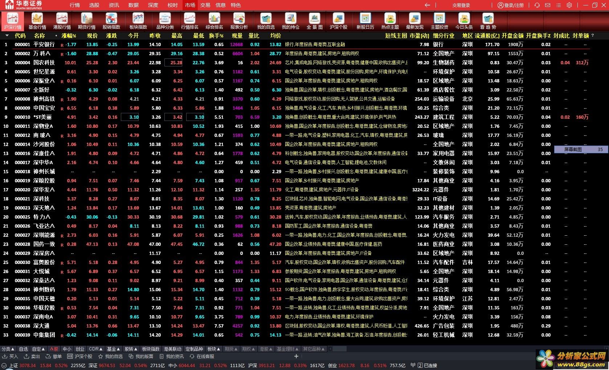Open the 港股行情 toolbar icon

coord(62,21)
